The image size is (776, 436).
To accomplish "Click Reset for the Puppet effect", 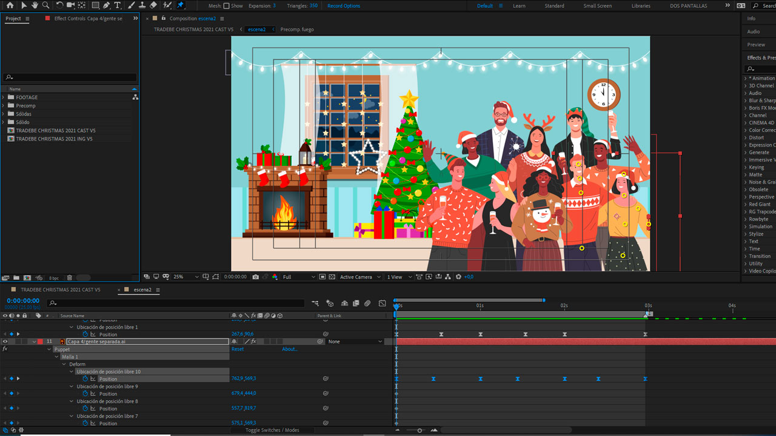I will pyautogui.click(x=238, y=349).
